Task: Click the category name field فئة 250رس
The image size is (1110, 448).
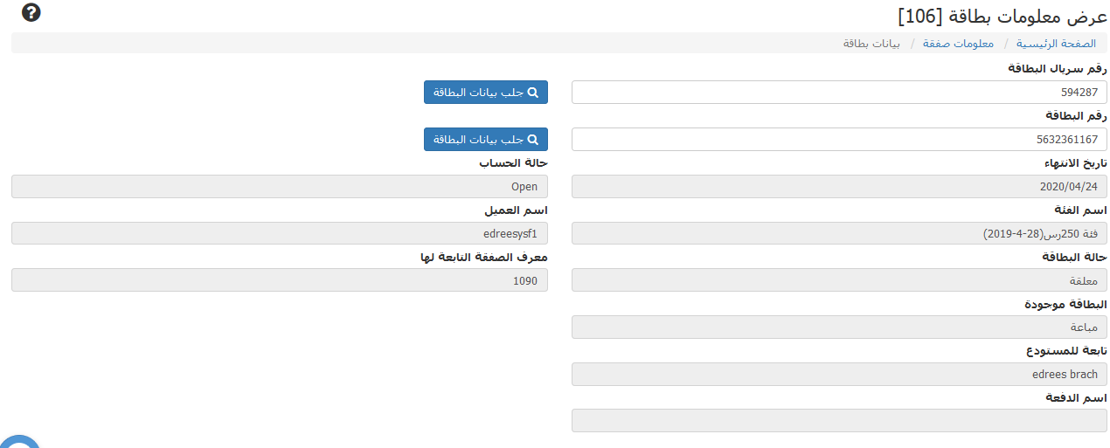Action: point(839,233)
